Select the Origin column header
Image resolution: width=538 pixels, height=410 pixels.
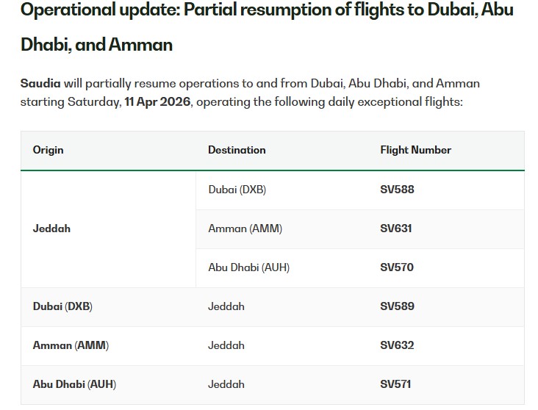coord(49,150)
